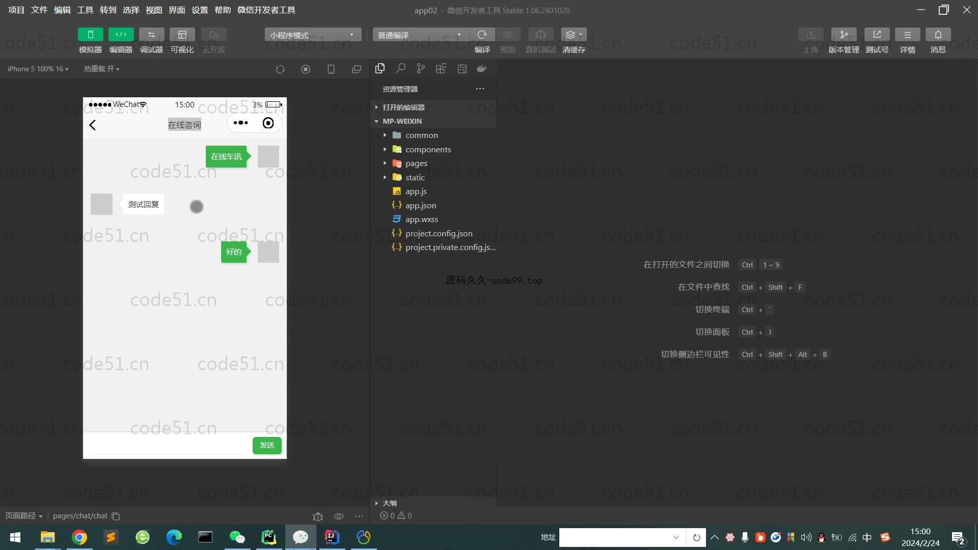The image size is (978, 550).
Task: Click the avatar next to 测试回复
Action: 101,204
